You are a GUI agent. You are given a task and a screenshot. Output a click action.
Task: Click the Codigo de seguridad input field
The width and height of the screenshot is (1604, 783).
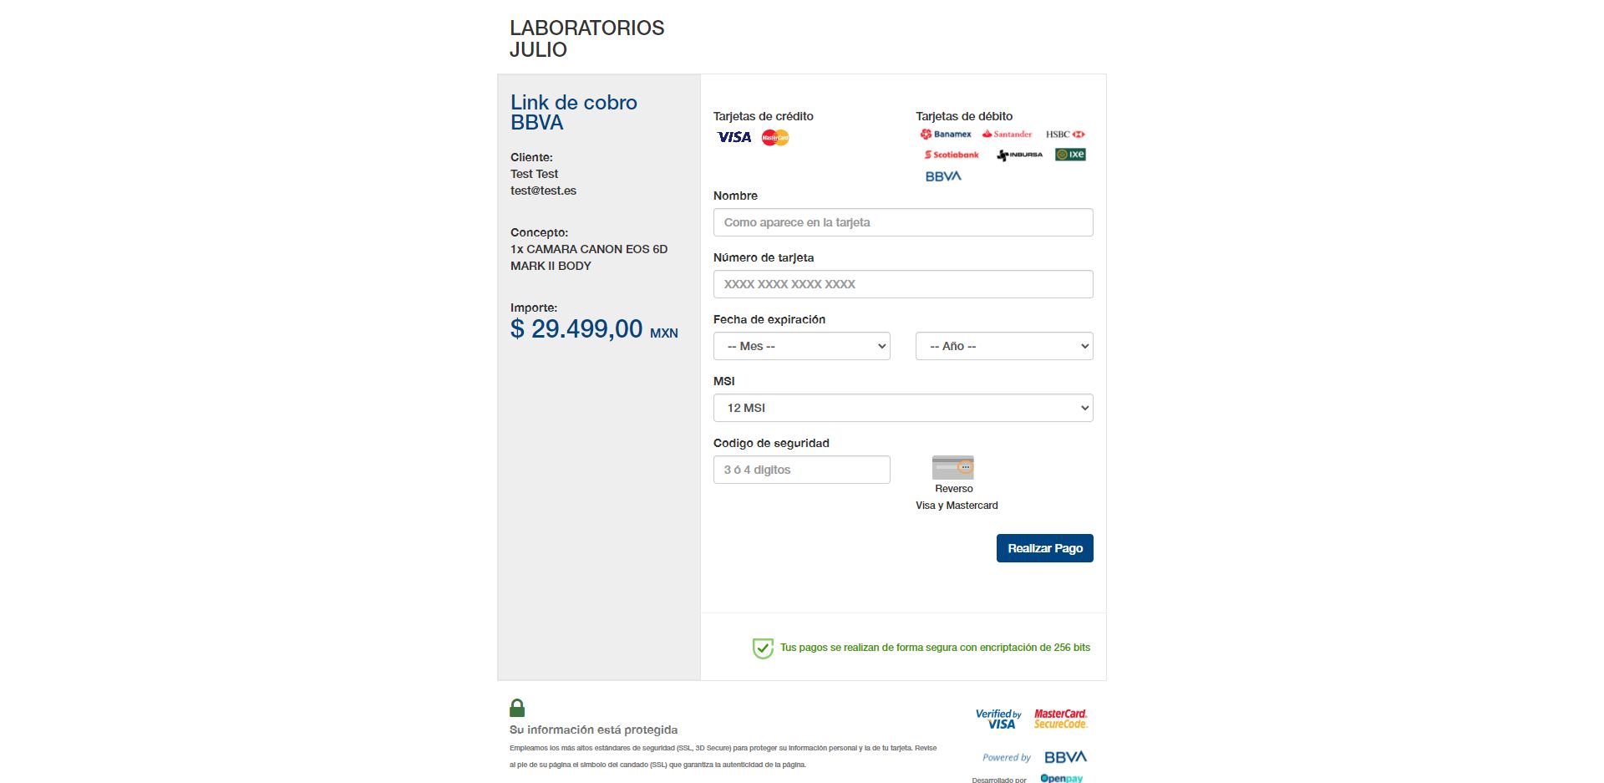[801, 470]
